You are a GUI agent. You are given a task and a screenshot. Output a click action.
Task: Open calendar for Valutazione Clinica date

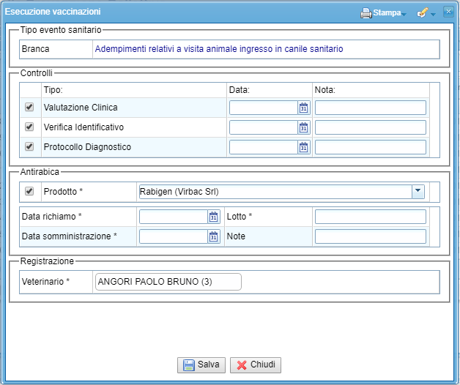click(304, 108)
